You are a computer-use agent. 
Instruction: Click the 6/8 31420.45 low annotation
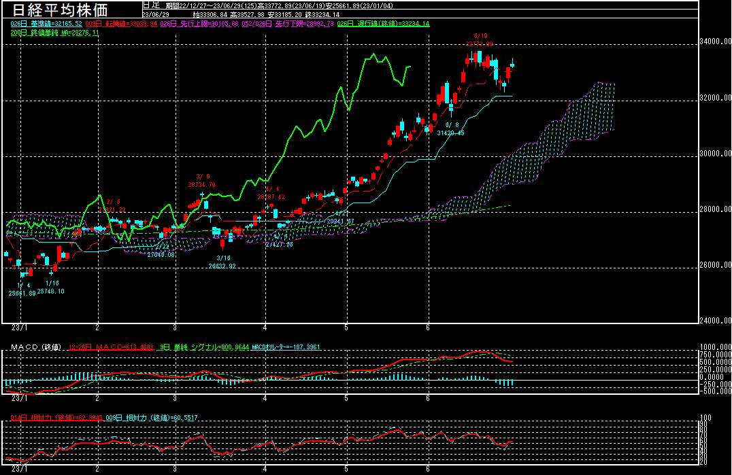(451, 129)
